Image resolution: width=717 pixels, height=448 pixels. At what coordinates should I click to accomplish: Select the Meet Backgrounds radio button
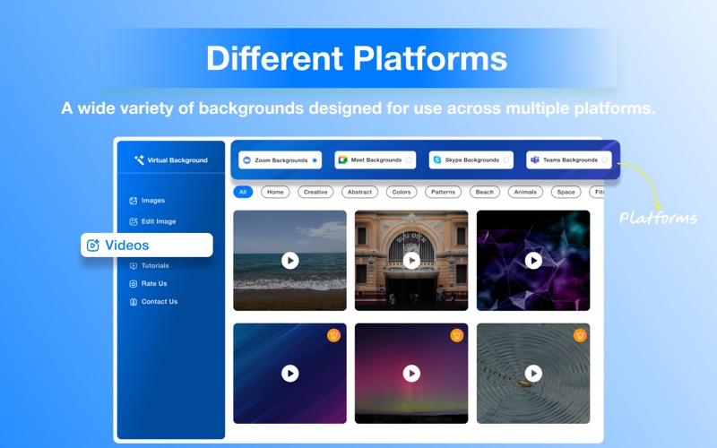(409, 160)
